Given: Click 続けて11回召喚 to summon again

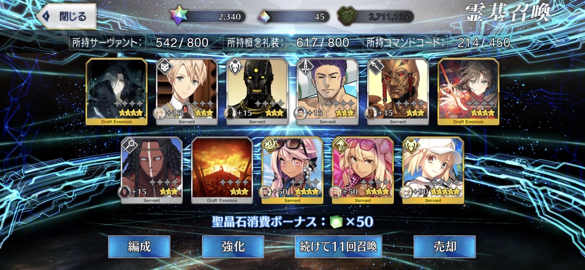Looking at the screenshot, I should click(x=338, y=247).
